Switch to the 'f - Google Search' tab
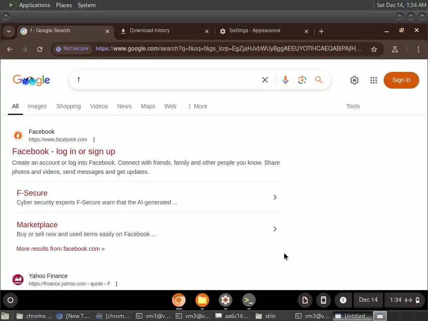This screenshot has width=428, height=321. tap(65, 31)
